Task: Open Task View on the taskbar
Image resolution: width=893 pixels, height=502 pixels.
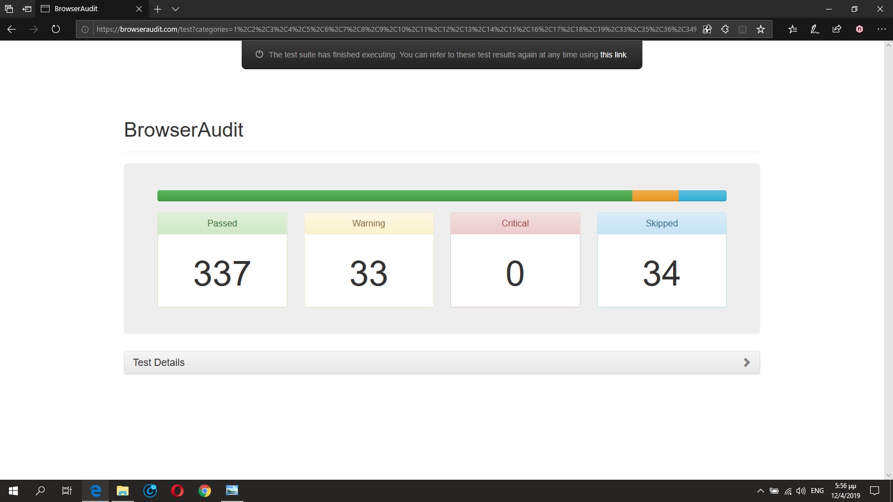Action: pos(67,491)
